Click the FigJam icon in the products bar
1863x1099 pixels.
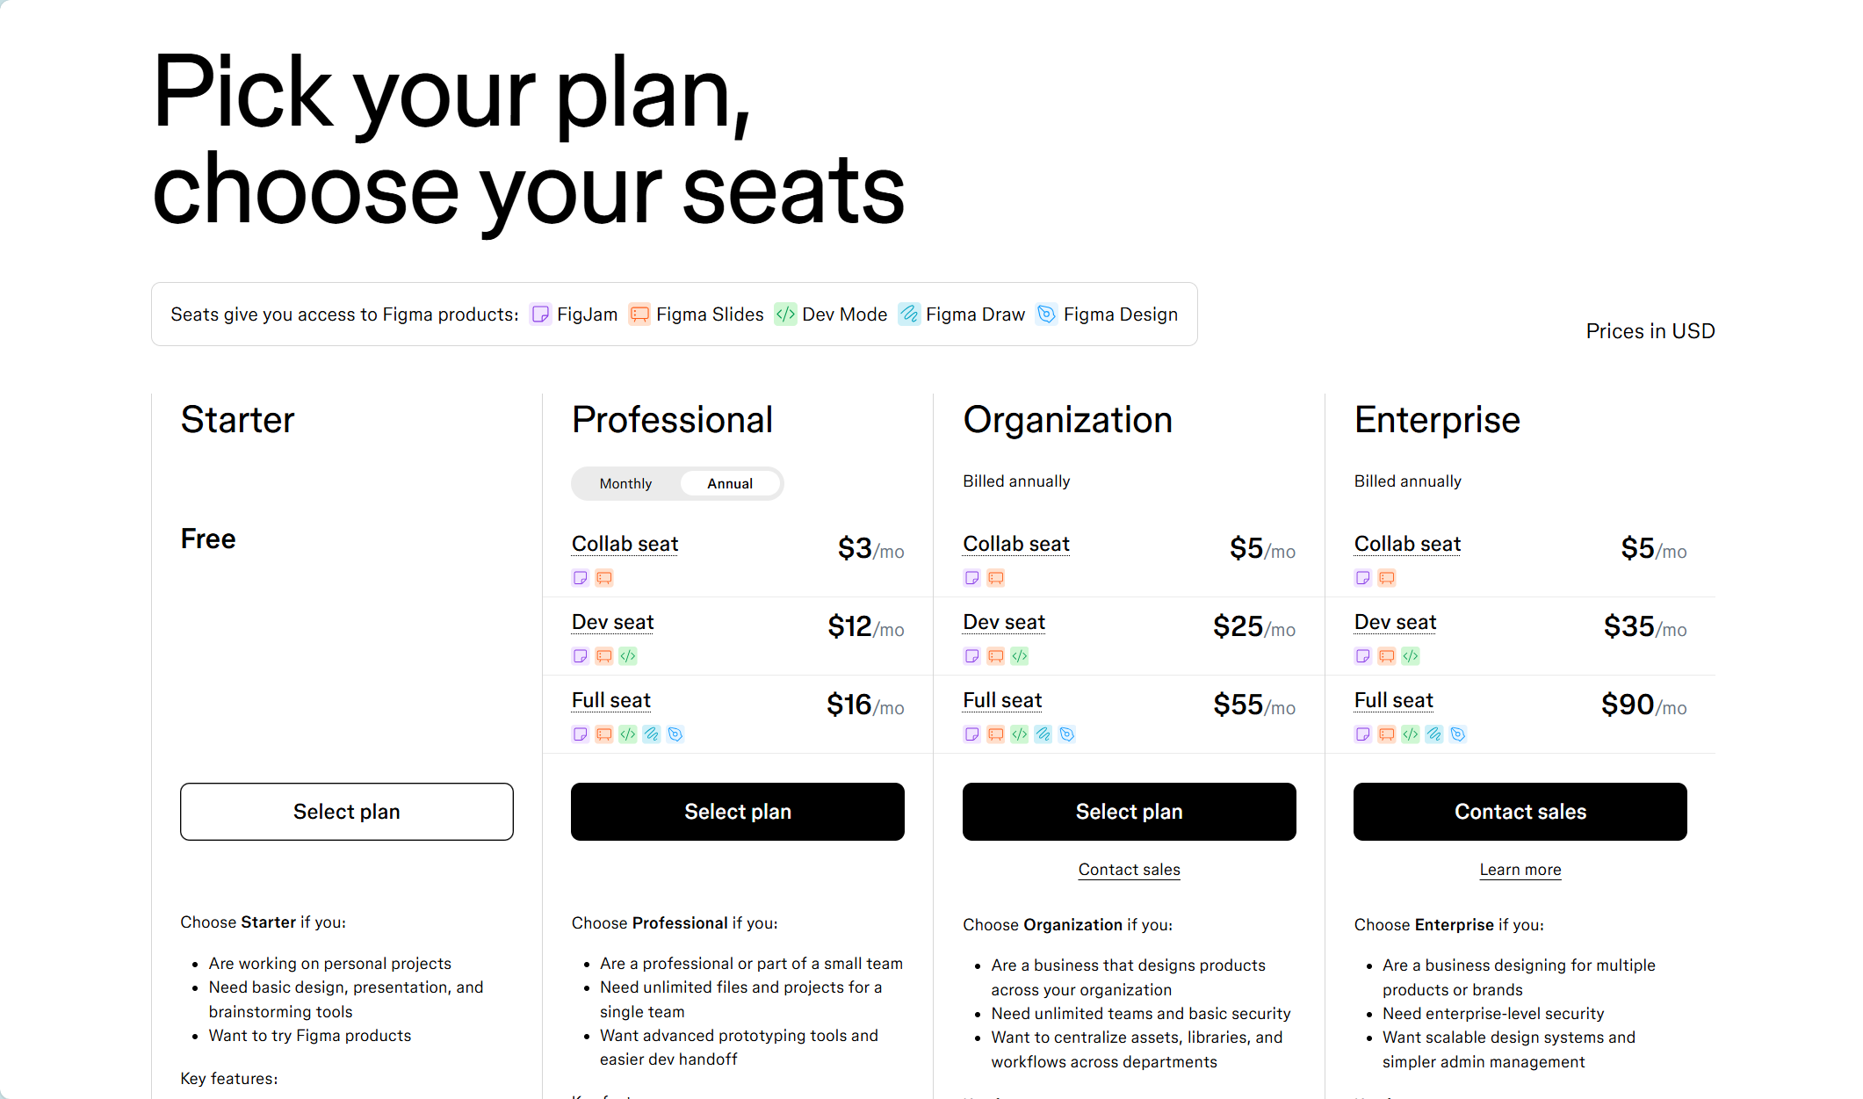coord(540,315)
